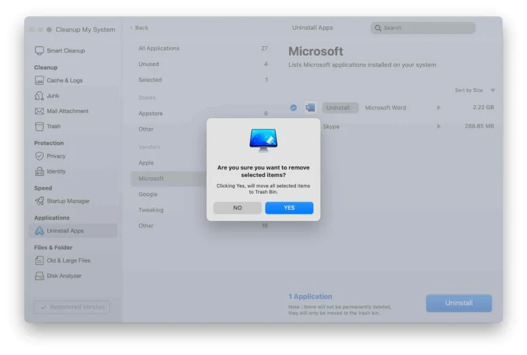Uncheck the Microsoft Word checkbox
527x355 pixels.
tap(294, 108)
